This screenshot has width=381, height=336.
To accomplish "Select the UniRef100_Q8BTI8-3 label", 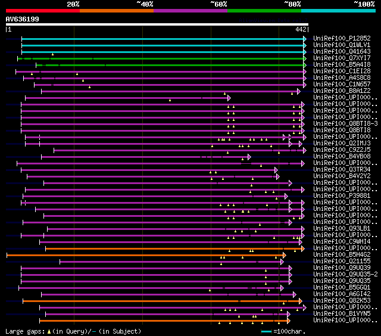I will click(345, 124).
